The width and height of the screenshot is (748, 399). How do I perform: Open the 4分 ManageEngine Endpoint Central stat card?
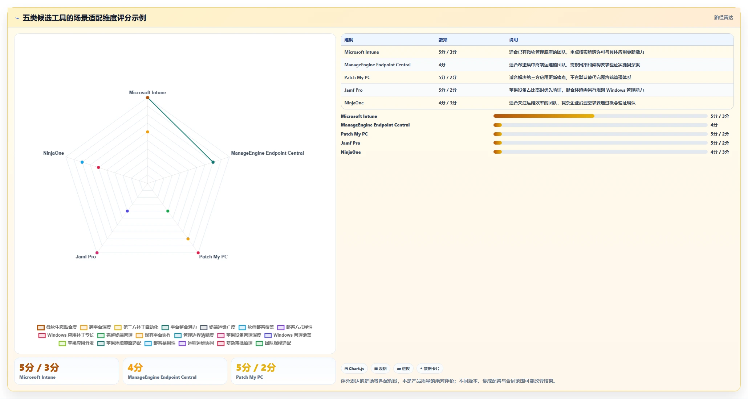point(175,371)
